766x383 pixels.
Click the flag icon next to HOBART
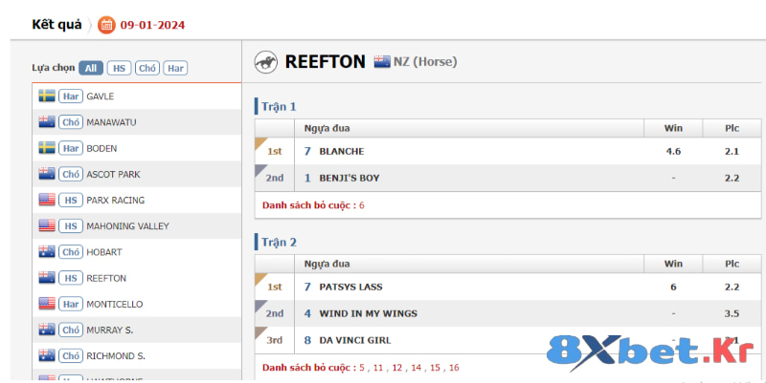coord(46,252)
